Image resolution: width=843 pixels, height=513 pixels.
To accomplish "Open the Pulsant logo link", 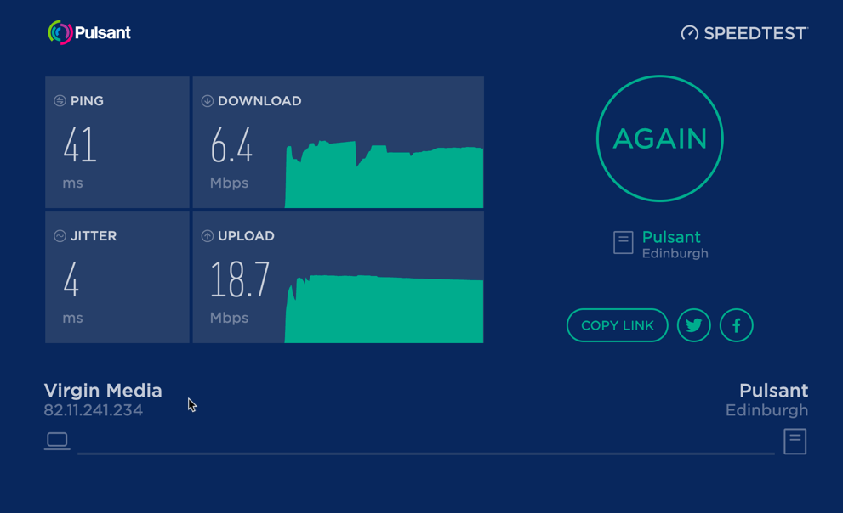I will click(x=89, y=33).
